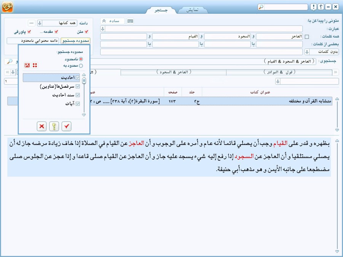Select the result row متشابه القرآن و مختلفه
This screenshot has height=257, width=343.
point(170,101)
